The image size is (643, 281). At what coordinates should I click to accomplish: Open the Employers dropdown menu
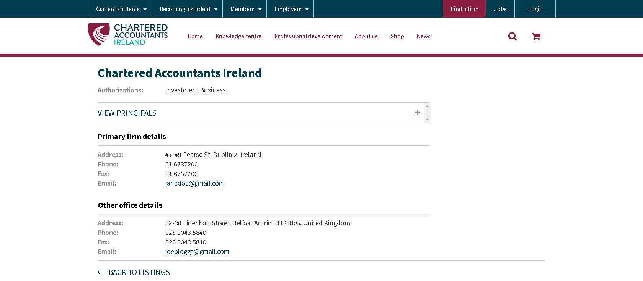[x=290, y=9]
